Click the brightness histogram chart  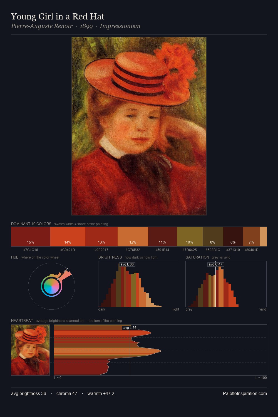click(x=139, y=284)
